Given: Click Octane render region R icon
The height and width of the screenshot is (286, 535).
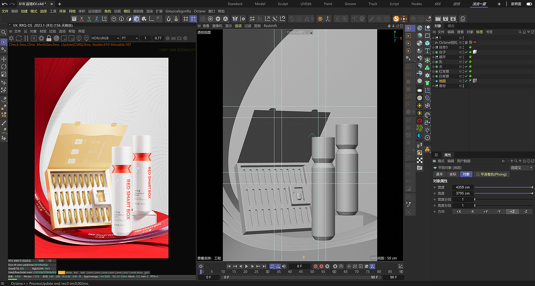Looking at the screenshot, I should [x=34, y=38].
